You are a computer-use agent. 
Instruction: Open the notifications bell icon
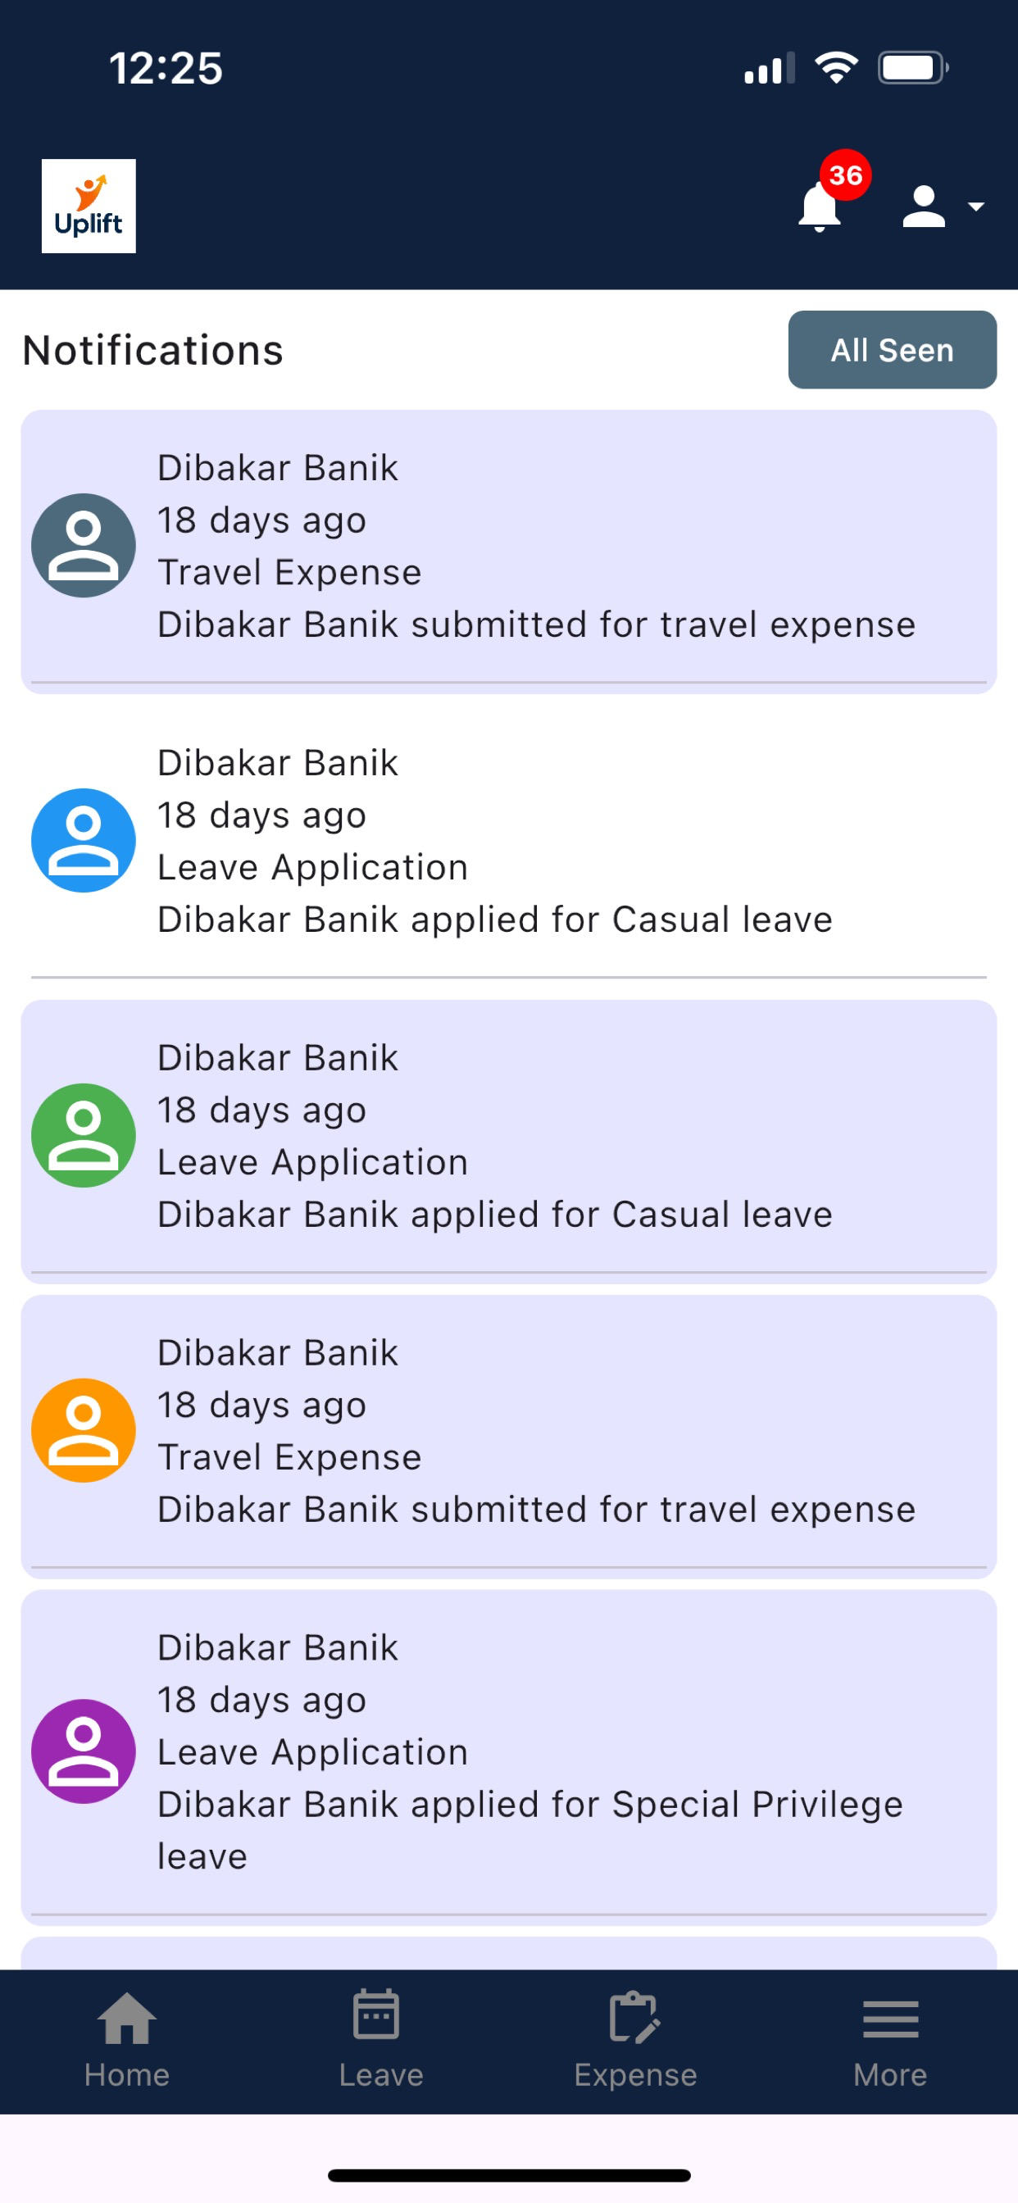pos(819,208)
